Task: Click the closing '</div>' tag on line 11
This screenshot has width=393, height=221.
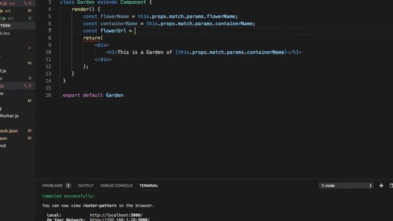Action: 103,60
